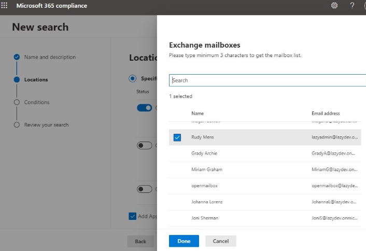Sort by the Name column header

click(x=198, y=114)
